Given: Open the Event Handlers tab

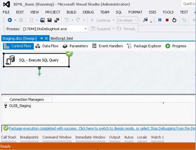Looking at the screenshot, I should [x=108, y=46].
